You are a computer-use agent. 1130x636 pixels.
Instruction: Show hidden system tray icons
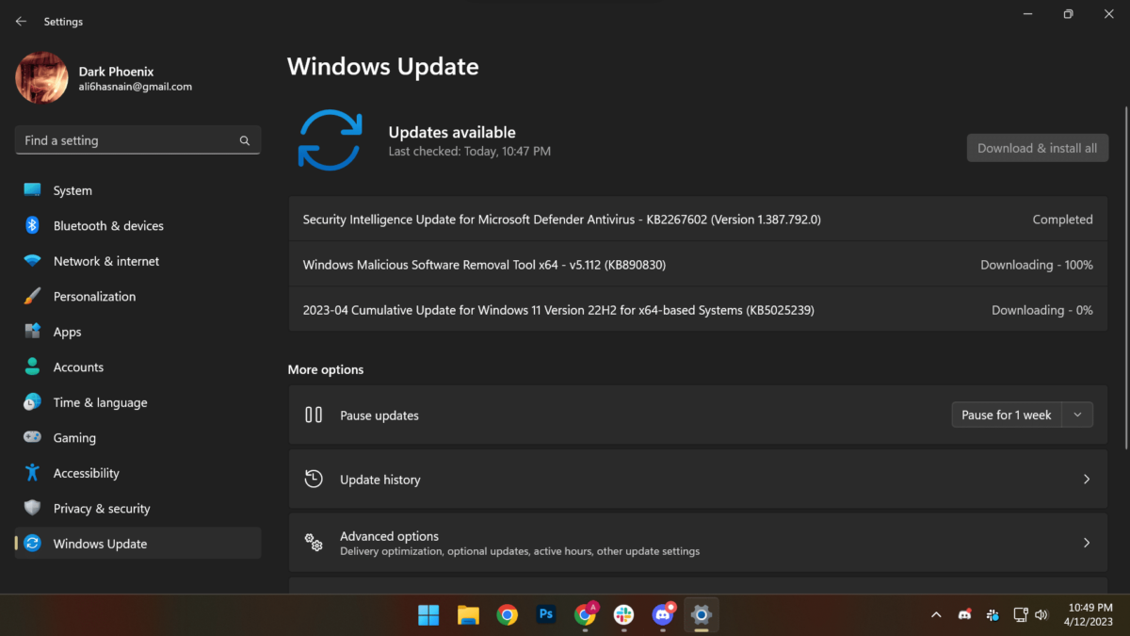[936, 615]
